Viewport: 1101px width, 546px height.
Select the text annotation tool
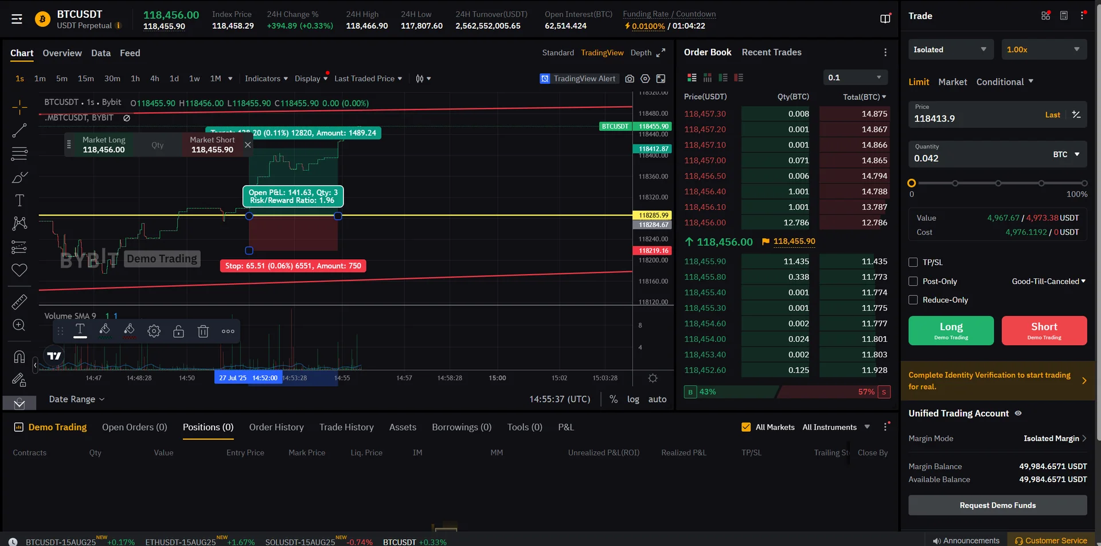(x=19, y=200)
